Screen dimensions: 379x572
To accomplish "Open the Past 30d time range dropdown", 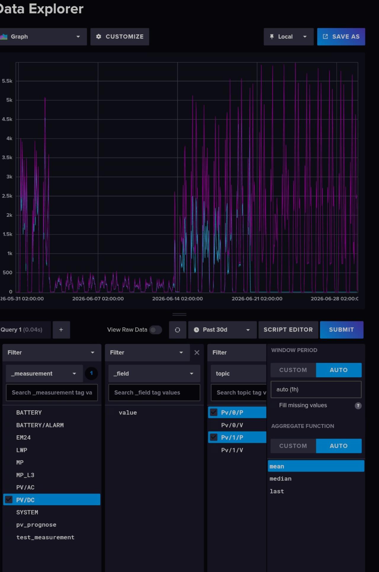I will (222, 330).
